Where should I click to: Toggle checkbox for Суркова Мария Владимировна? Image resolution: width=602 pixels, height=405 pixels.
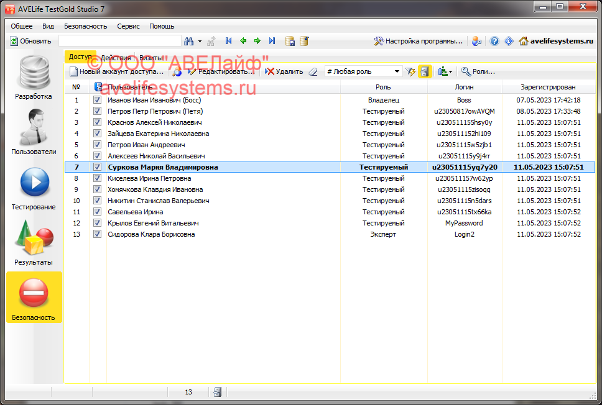point(97,167)
